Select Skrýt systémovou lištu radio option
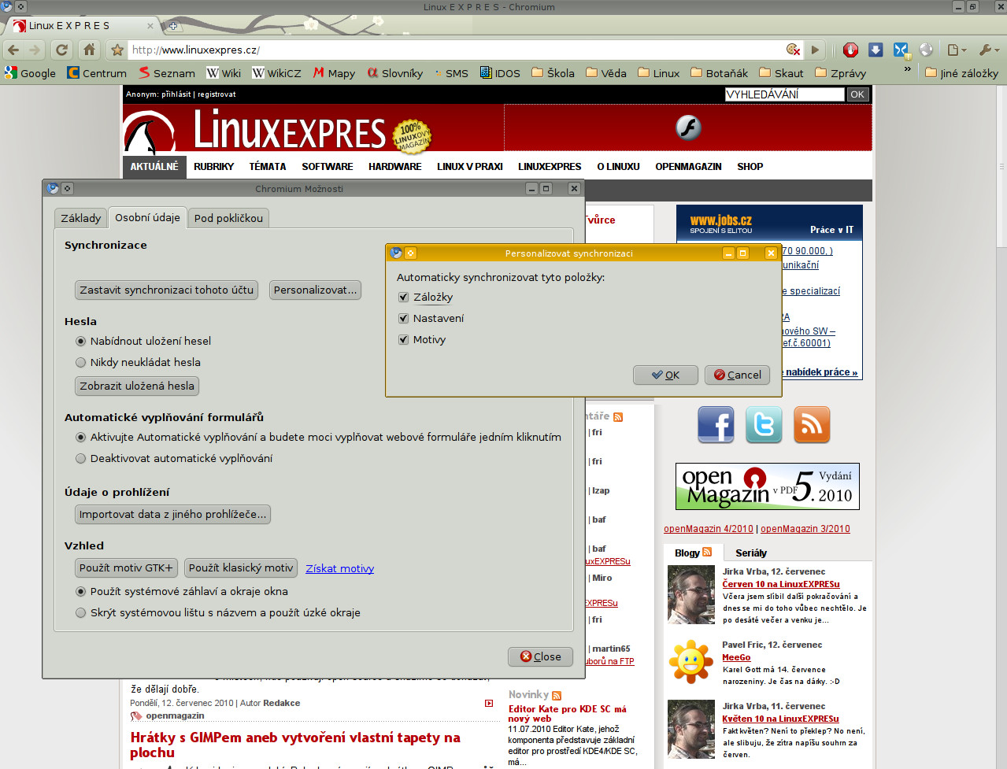This screenshot has height=769, width=1007. tap(80, 613)
